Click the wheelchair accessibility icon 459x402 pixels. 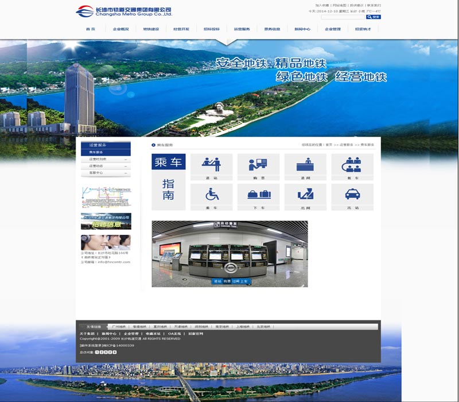[x=211, y=195]
